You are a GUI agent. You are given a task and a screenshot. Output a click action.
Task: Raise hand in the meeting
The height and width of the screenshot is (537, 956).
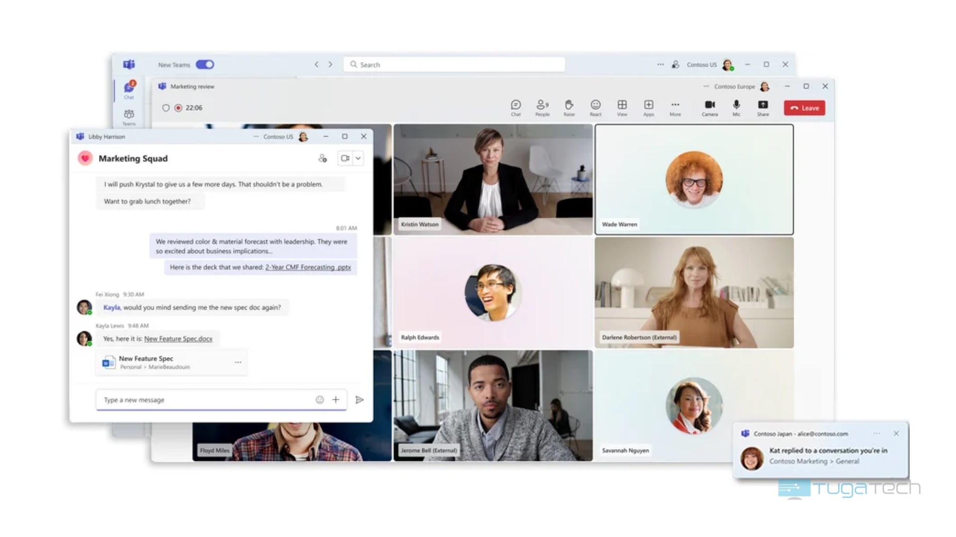(x=569, y=108)
